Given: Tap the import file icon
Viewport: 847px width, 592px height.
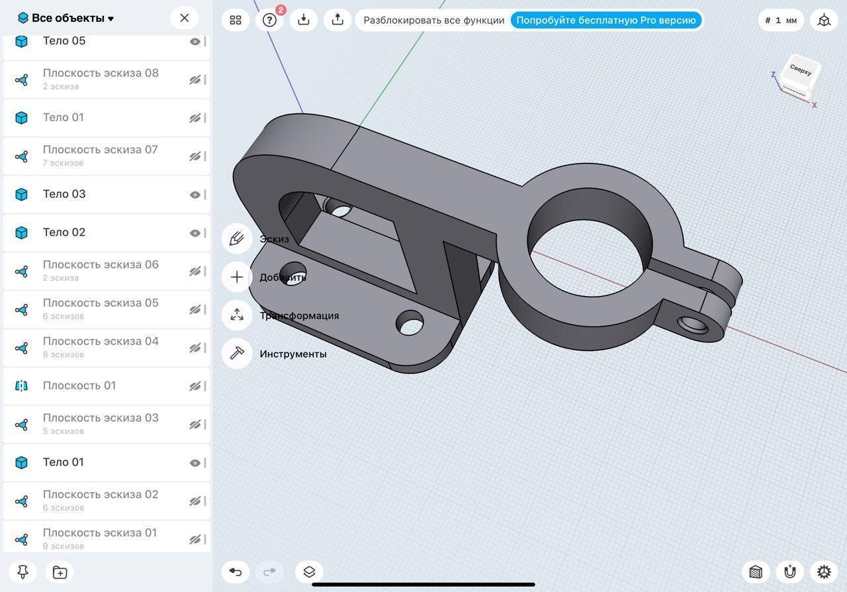Looking at the screenshot, I should click(304, 20).
